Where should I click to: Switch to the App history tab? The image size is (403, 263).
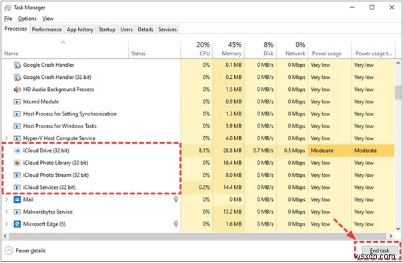[x=80, y=29]
